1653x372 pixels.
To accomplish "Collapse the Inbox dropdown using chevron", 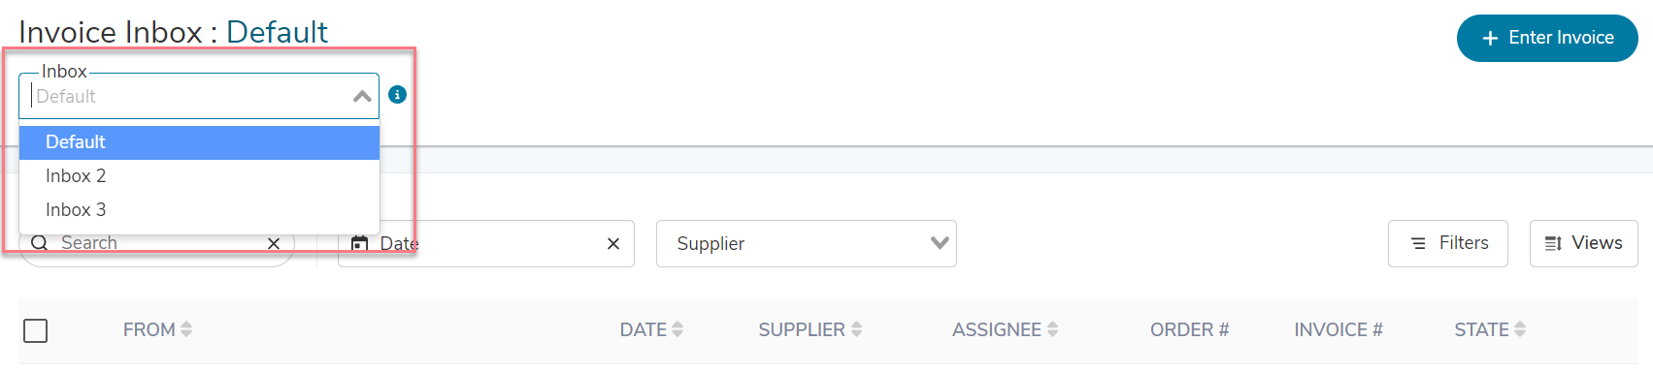I will point(362,96).
